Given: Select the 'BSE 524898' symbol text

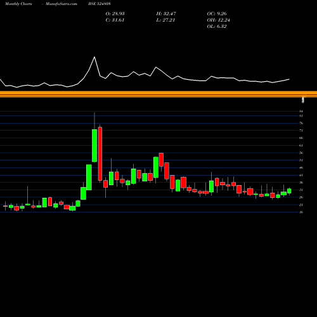Looking at the screenshot, I should point(100,4).
